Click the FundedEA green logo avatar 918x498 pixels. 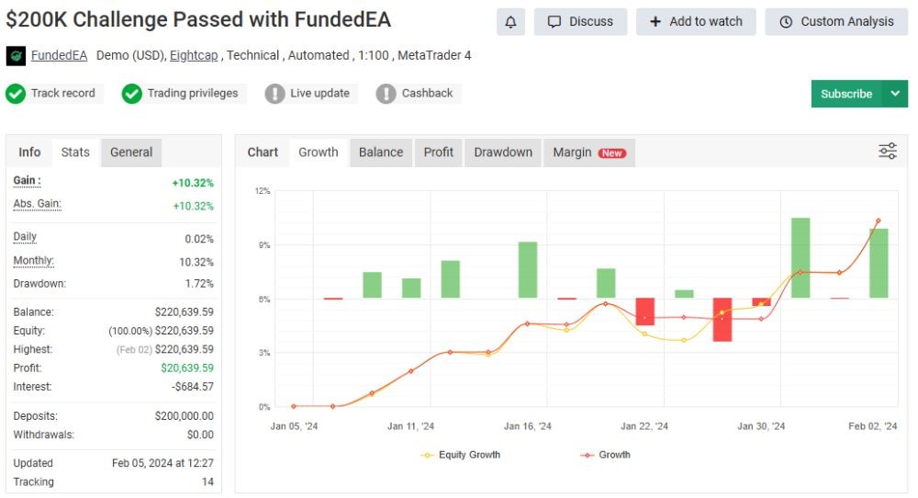[x=16, y=56]
